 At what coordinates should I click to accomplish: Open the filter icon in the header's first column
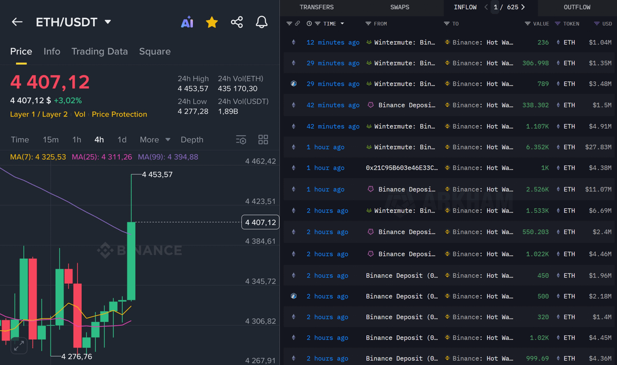click(289, 24)
